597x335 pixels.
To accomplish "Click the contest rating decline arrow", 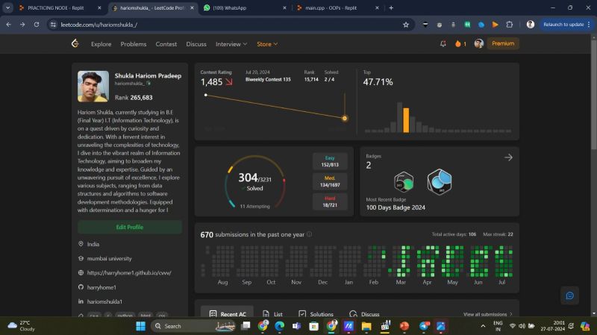I will [229, 81].
